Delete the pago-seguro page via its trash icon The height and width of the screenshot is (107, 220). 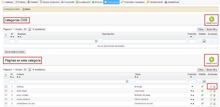click(x=214, y=95)
